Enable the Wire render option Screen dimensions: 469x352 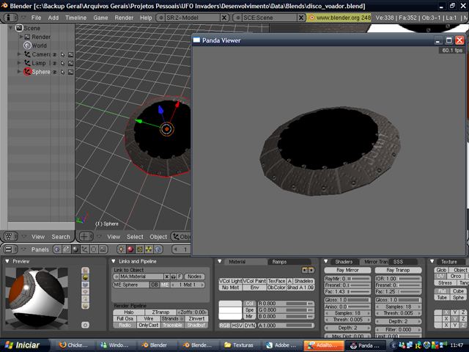[x=149, y=319]
